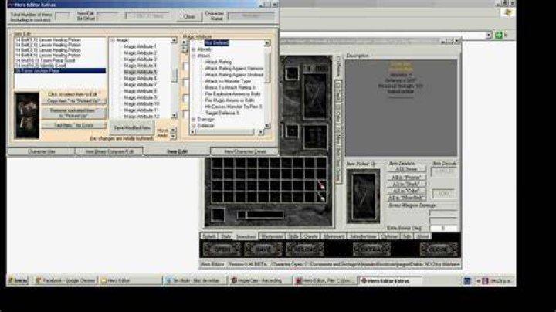The image size is (556, 312).
Task: Open the Mercenary tab in Hero Editor
Action: 334,236
